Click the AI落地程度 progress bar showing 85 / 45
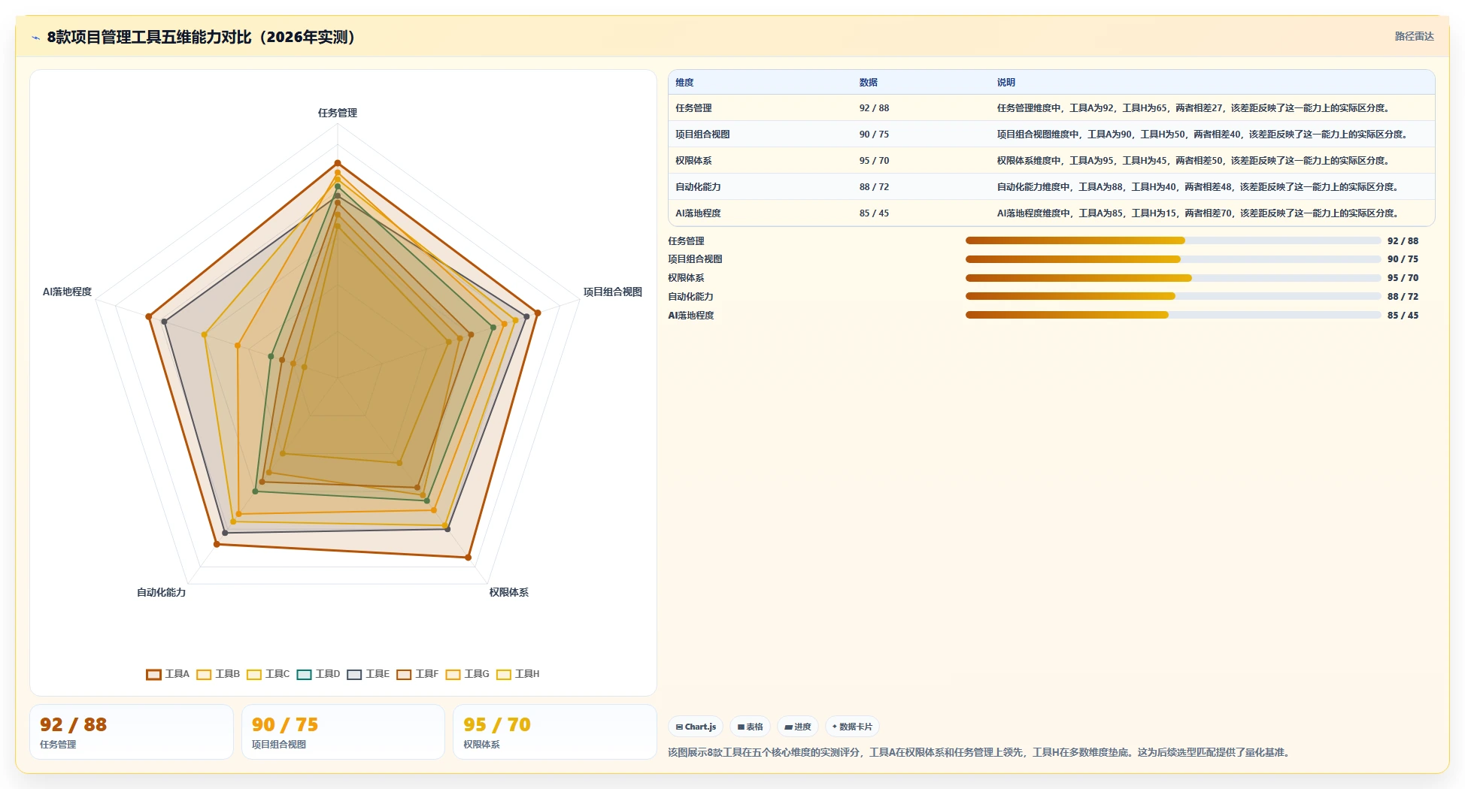Viewport: 1465px width, 789px height. pyautogui.click(x=1173, y=315)
